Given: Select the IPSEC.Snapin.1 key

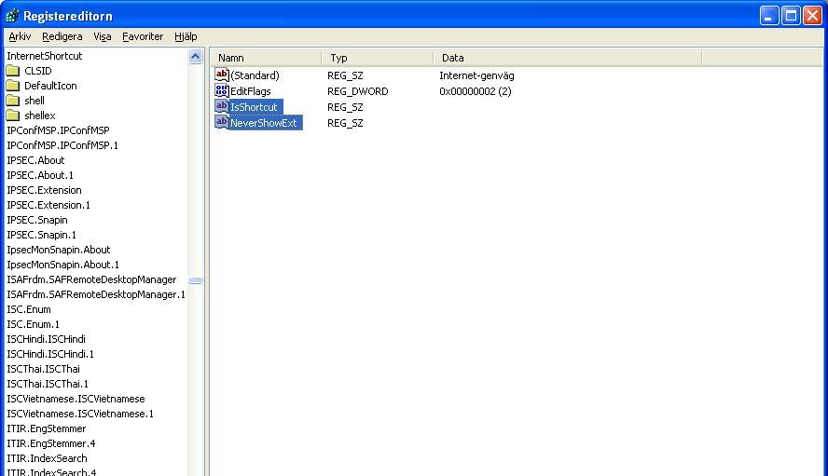Looking at the screenshot, I should 41,235.
